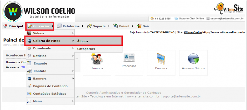Click the printer icon beside Relatórios
The height and width of the screenshot is (110, 247).
tap(59, 26)
